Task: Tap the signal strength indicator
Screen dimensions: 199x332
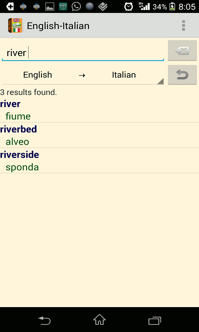Action: pos(144,7)
